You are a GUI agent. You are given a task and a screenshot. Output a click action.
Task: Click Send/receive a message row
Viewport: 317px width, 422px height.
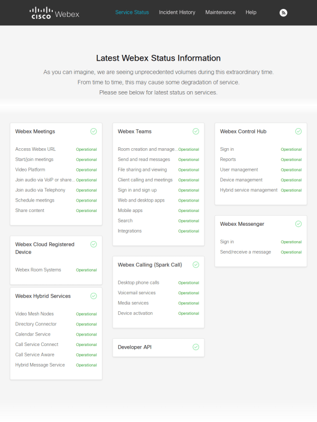pyautogui.click(x=261, y=252)
